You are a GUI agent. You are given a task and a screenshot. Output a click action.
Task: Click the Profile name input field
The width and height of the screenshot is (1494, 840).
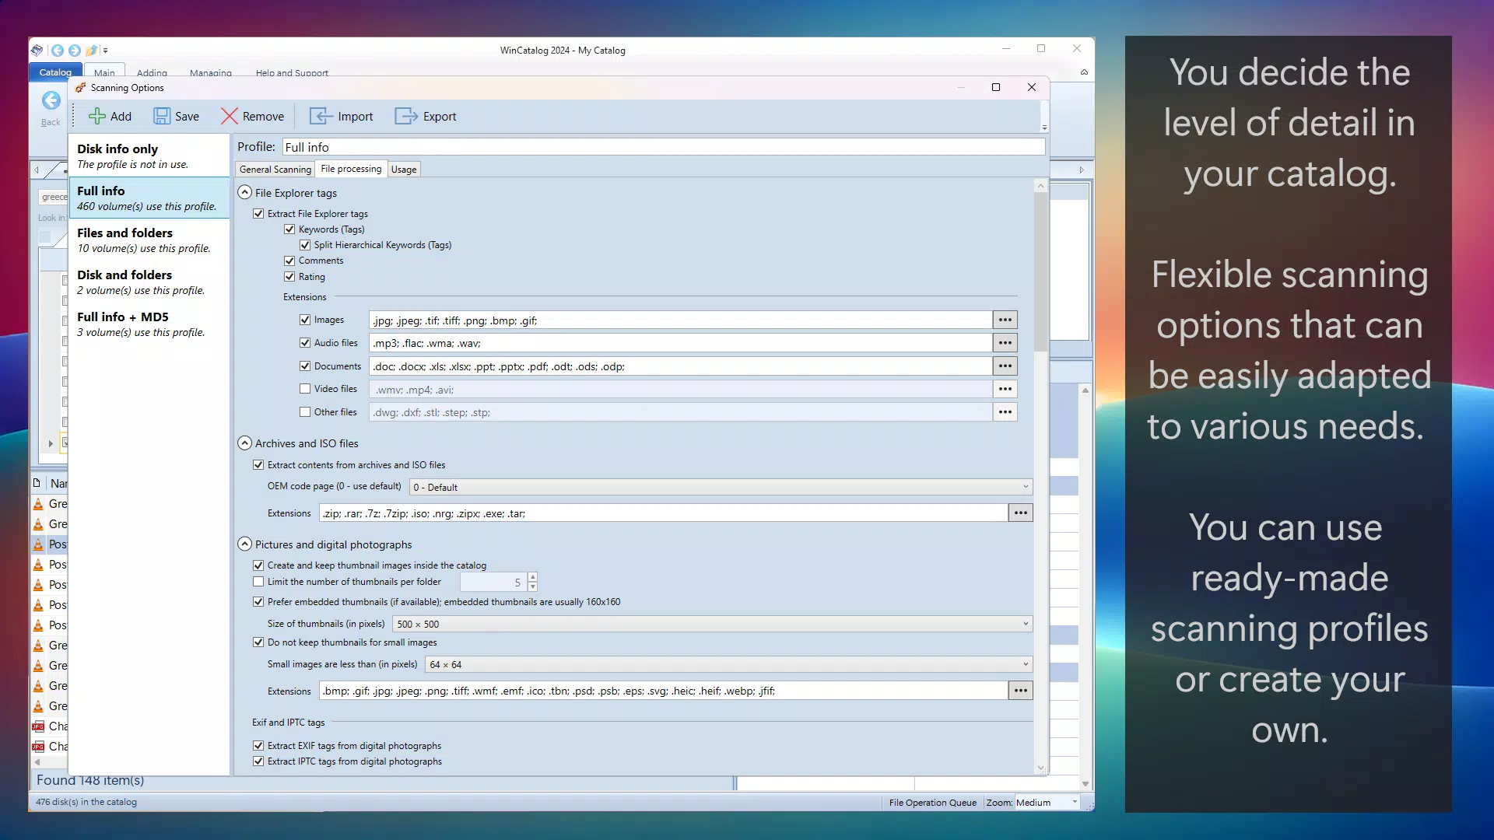pos(663,147)
